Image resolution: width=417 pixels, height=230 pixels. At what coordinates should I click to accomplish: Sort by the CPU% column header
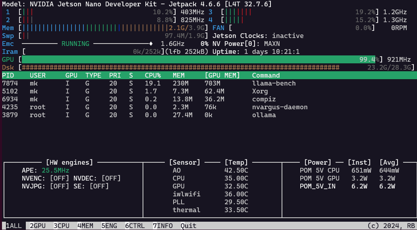click(153, 75)
